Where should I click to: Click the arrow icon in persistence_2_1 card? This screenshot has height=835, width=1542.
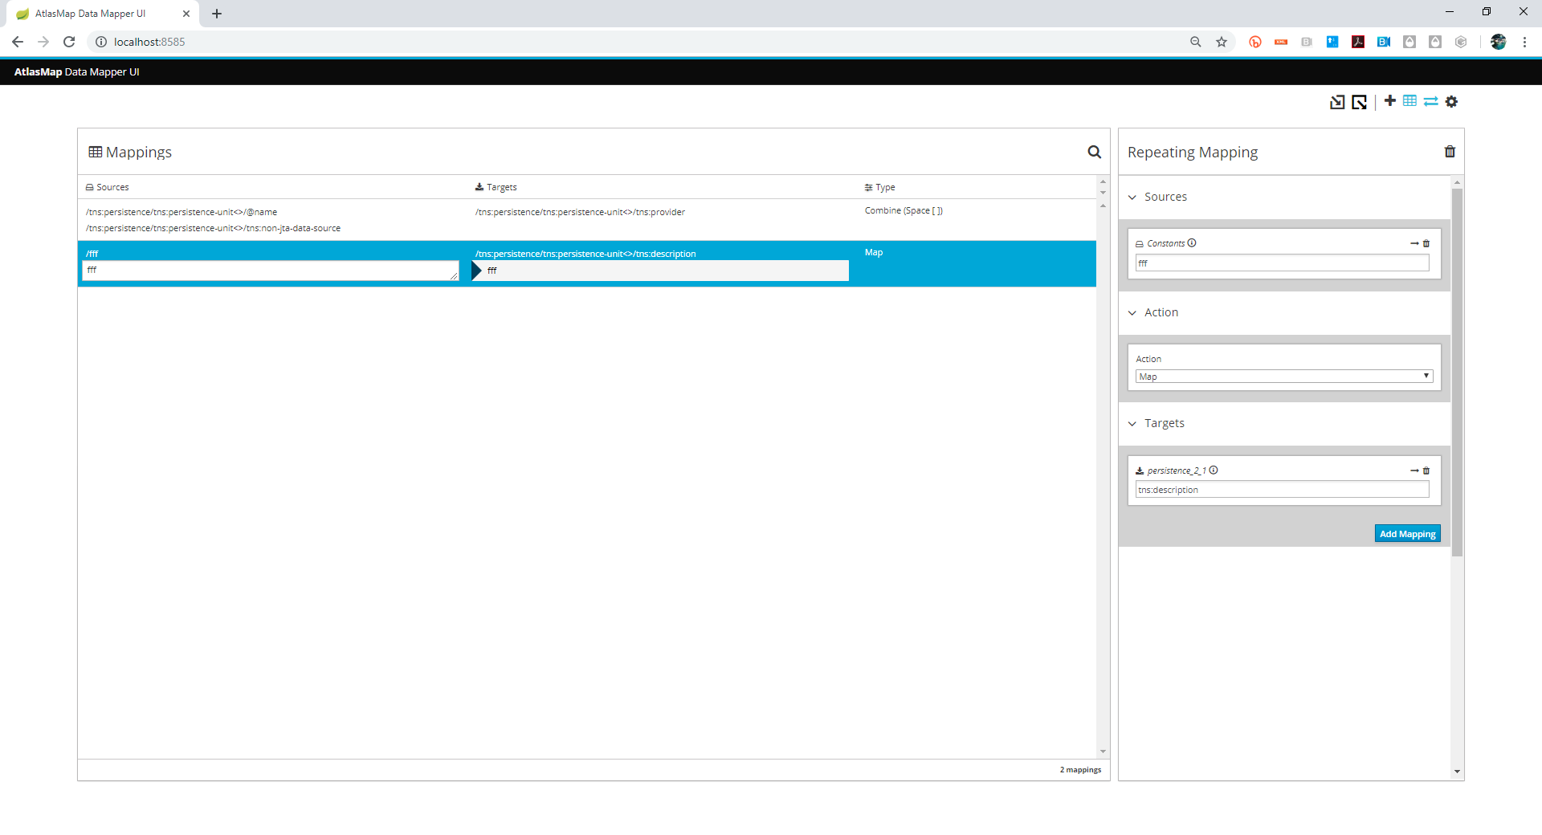1414,470
